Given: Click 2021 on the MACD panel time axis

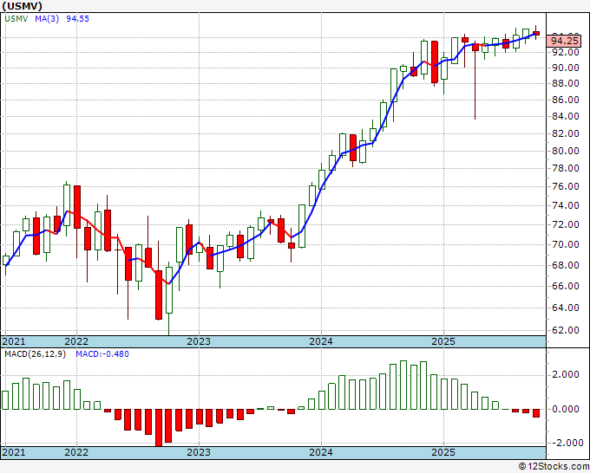Looking at the screenshot, I should pos(14,452).
